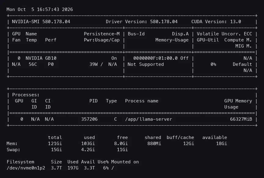Click free memory '8.0Gi'
The width and height of the screenshot is (264, 178).
tap(121, 144)
